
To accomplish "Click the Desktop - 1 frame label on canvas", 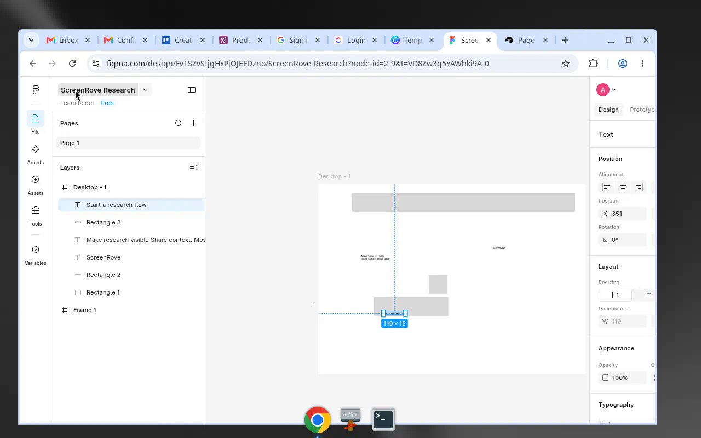I will click(335, 176).
